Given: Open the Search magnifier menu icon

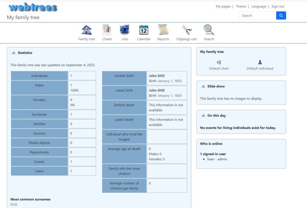Looking at the screenshot, I should tap(209, 30).
